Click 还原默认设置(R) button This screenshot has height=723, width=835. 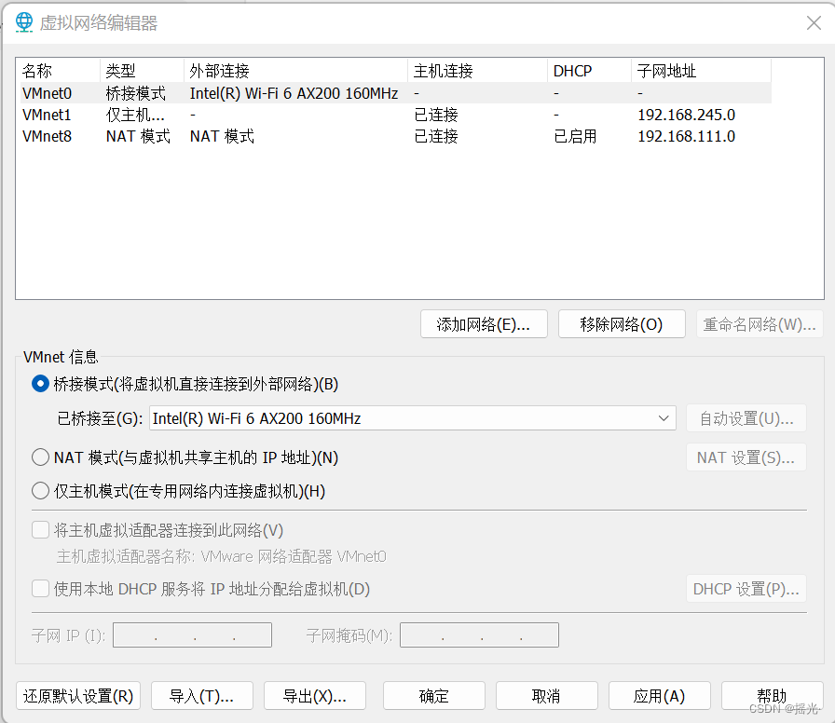[78, 696]
